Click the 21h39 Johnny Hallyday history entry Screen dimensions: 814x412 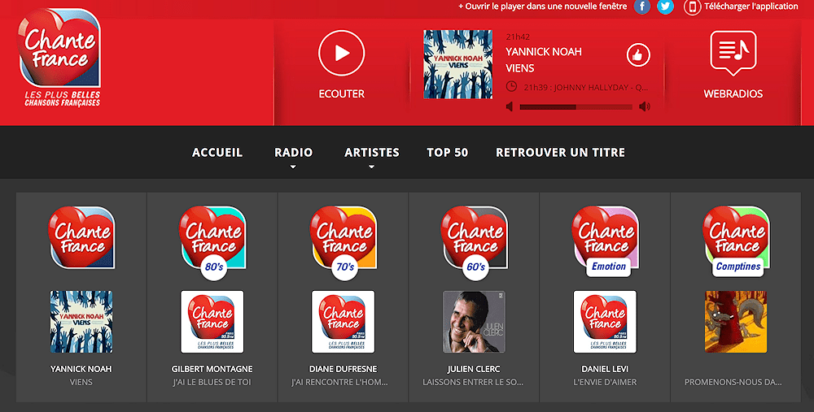tap(585, 88)
